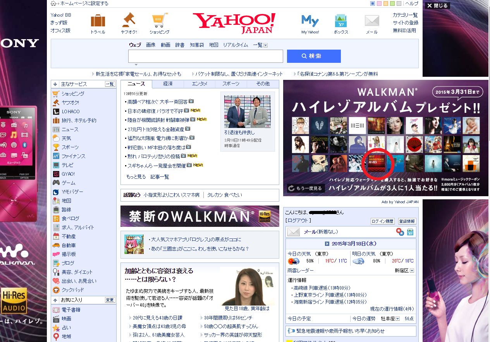490x342 pixels.
Task: Click the ゲーム controller icon in sidebar
Action: [x=56, y=183]
